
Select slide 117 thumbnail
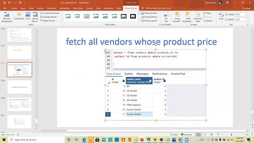pyautogui.click(x=19, y=52)
